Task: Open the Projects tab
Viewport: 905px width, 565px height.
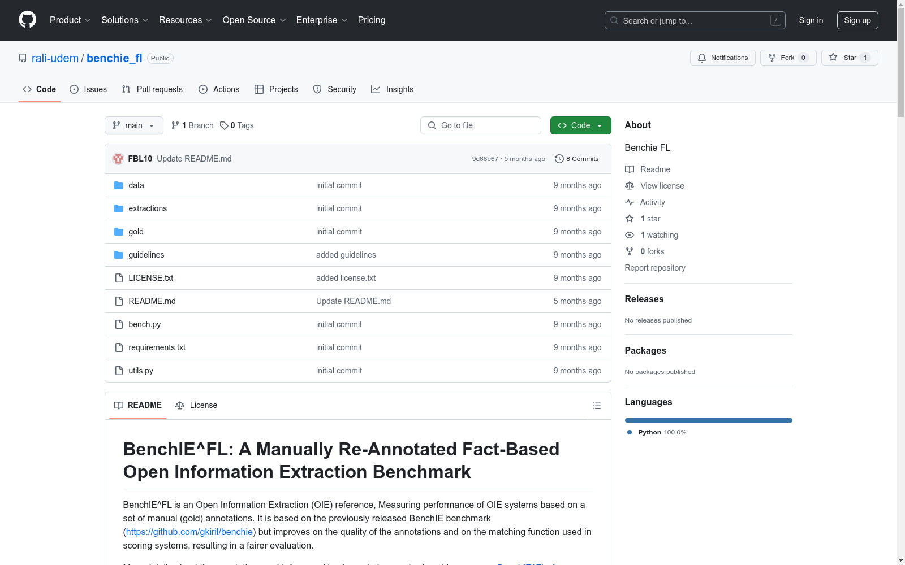Action: click(x=276, y=89)
